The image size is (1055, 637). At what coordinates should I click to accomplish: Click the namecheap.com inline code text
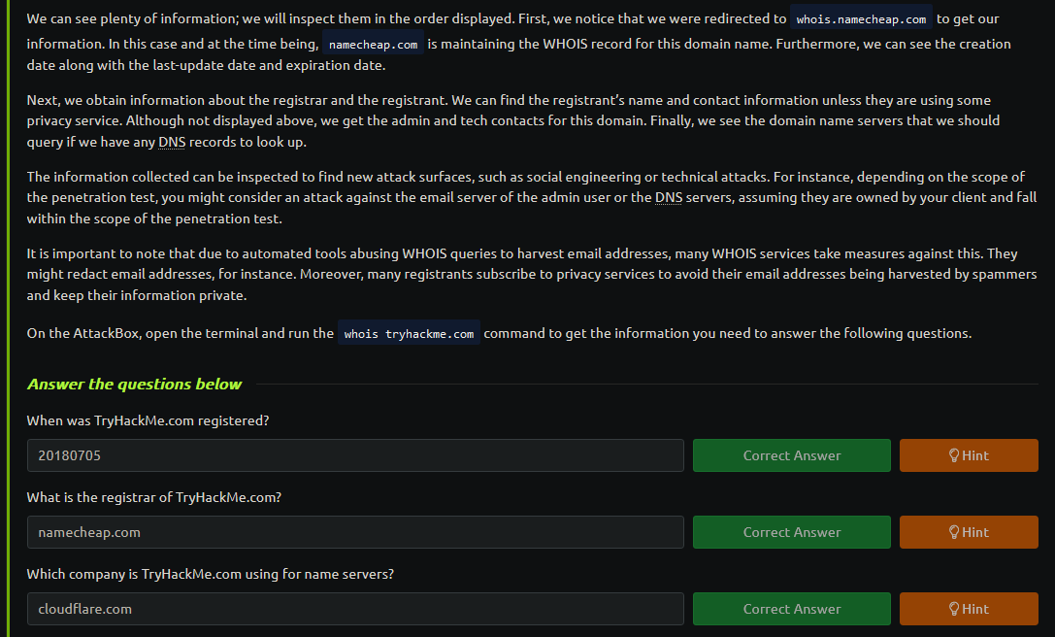tap(374, 45)
